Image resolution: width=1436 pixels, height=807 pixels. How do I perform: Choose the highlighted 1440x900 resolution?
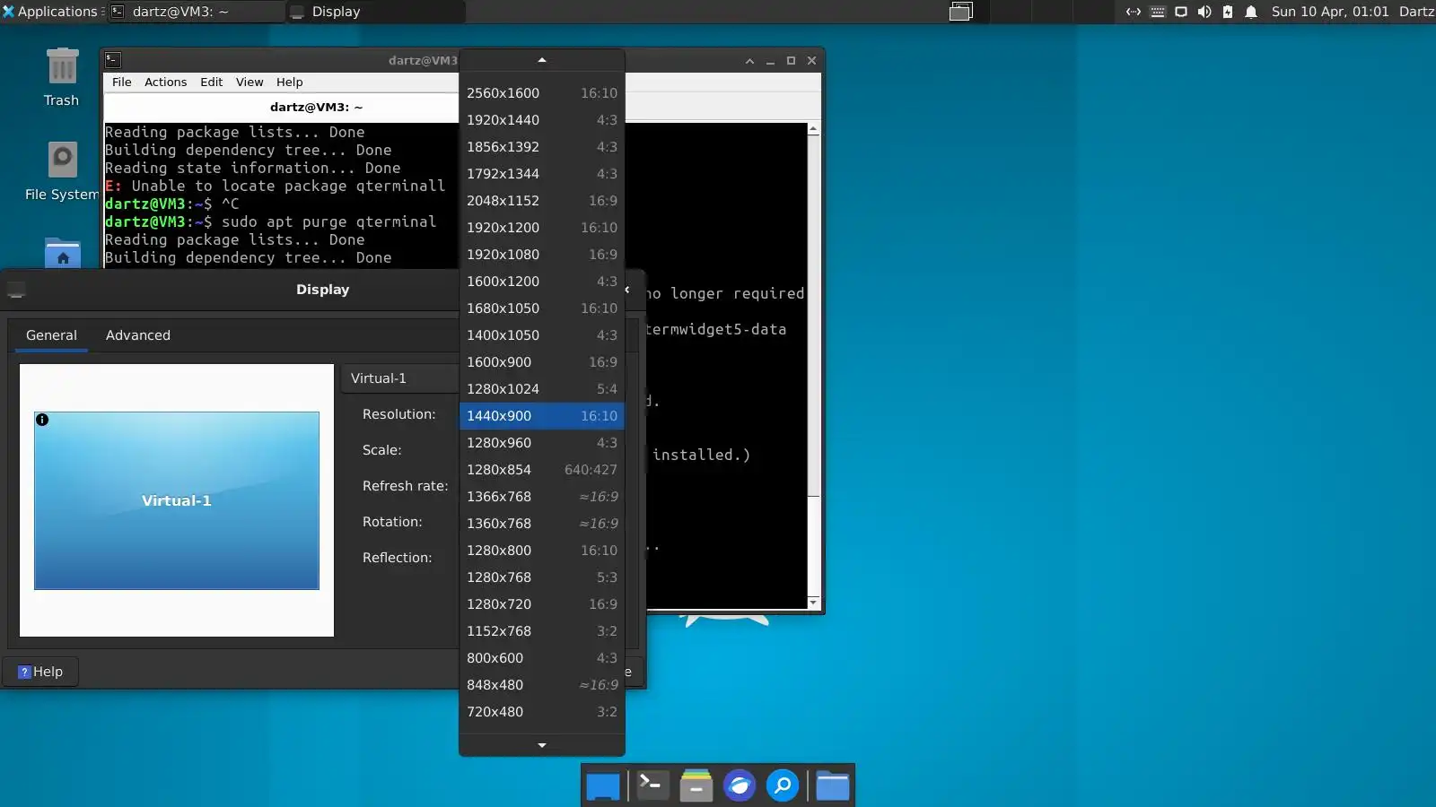coord(541,416)
